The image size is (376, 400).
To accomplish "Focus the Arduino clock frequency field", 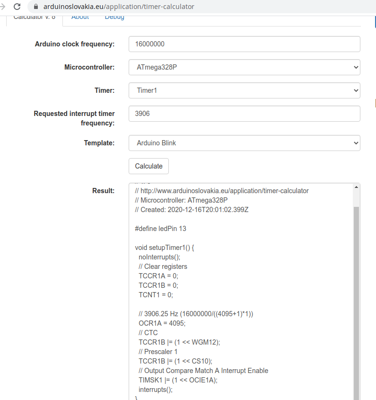I will click(244, 44).
